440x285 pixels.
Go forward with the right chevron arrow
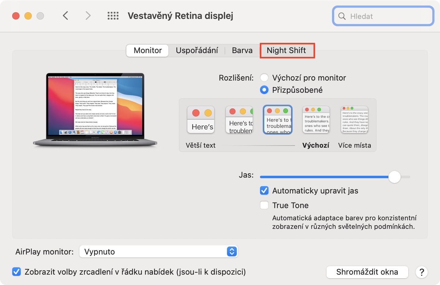tap(88, 16)
